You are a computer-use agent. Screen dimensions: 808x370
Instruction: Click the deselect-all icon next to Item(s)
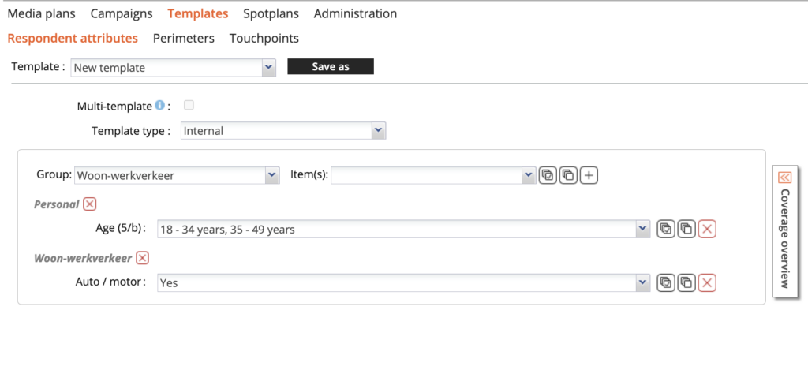(x=568, y=175)
